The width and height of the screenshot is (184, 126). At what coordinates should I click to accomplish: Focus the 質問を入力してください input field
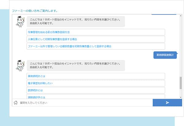[x=86, y=103]
